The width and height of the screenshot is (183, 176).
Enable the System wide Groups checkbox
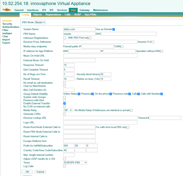64,97
